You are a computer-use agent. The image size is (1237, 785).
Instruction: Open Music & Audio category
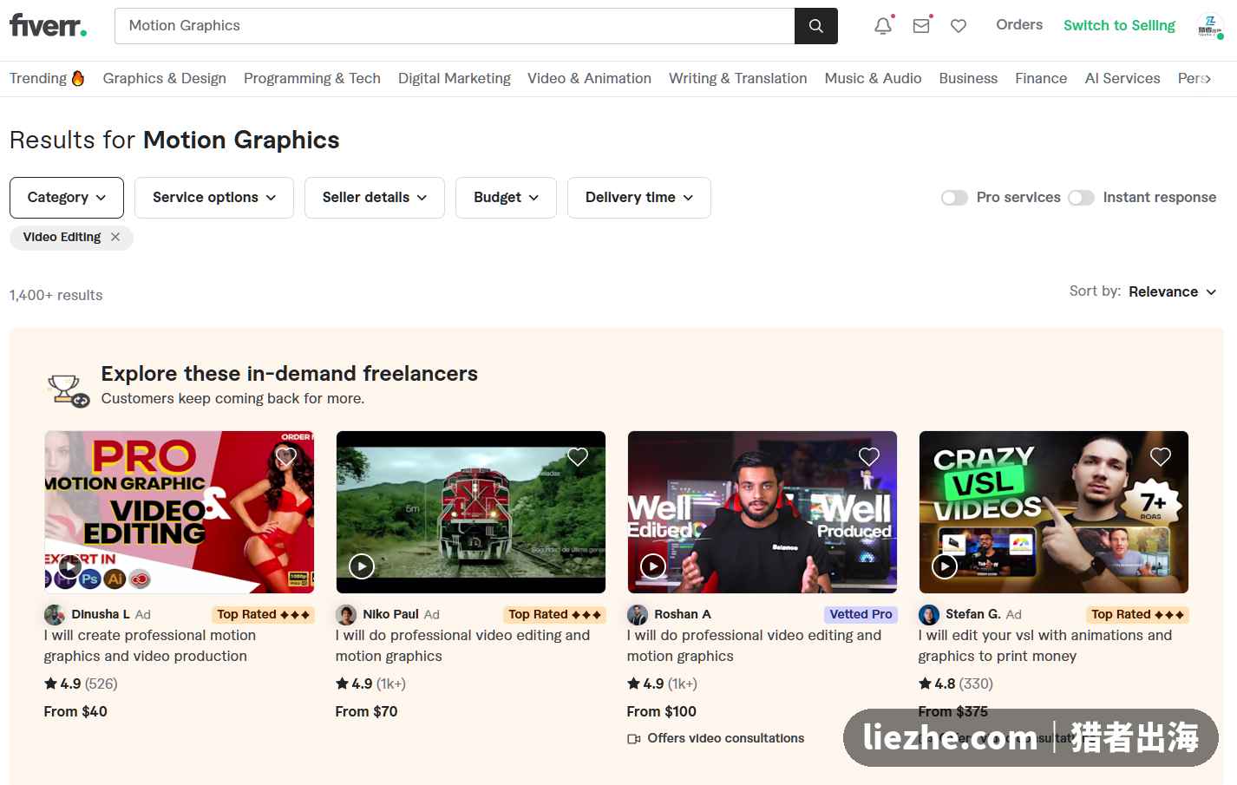873,78
